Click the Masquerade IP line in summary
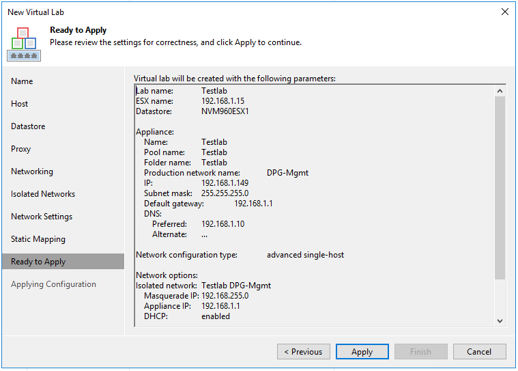518x371 pixels. 197,296
